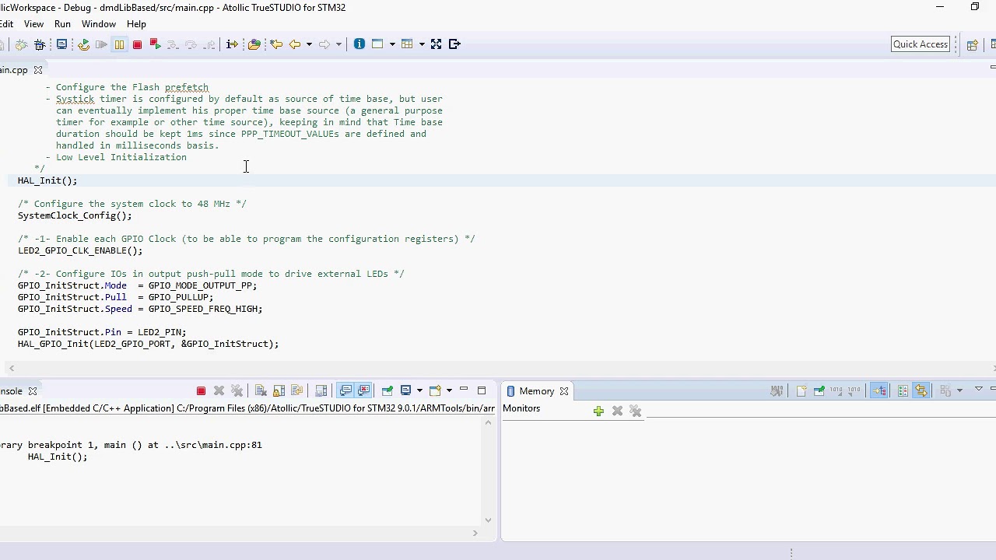
Task: Open the Edit menu
Action: click(x=6, y=24)
